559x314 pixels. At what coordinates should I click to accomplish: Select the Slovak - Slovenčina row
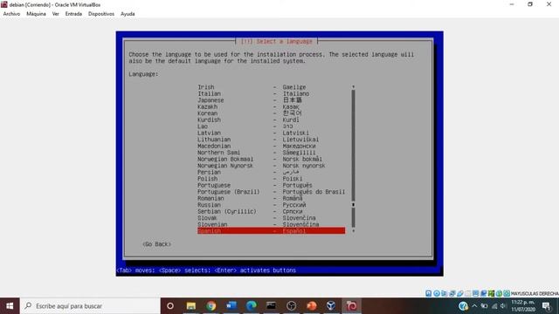(x=272, y=218)
